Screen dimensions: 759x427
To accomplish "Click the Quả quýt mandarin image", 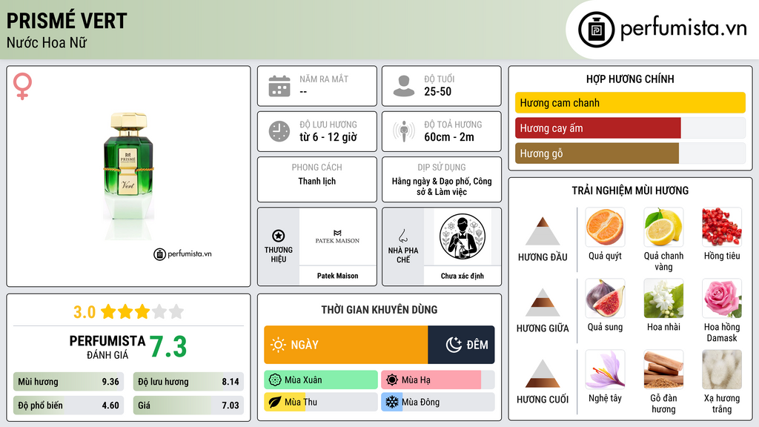I will pyautogui.click(x=605, y=227).
